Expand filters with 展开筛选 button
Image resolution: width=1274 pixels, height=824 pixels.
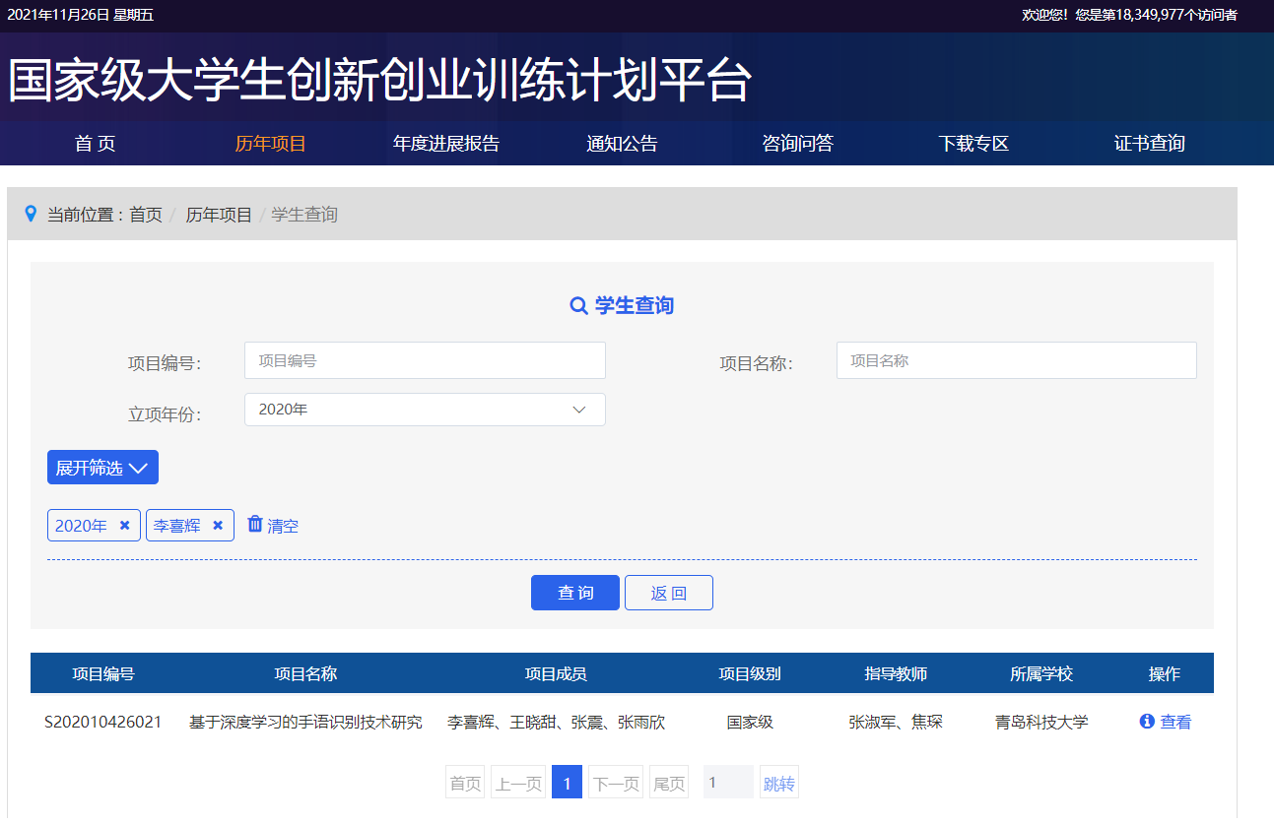(102, 468)
